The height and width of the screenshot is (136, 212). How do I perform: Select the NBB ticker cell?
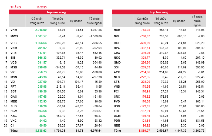tap(117, 125)
